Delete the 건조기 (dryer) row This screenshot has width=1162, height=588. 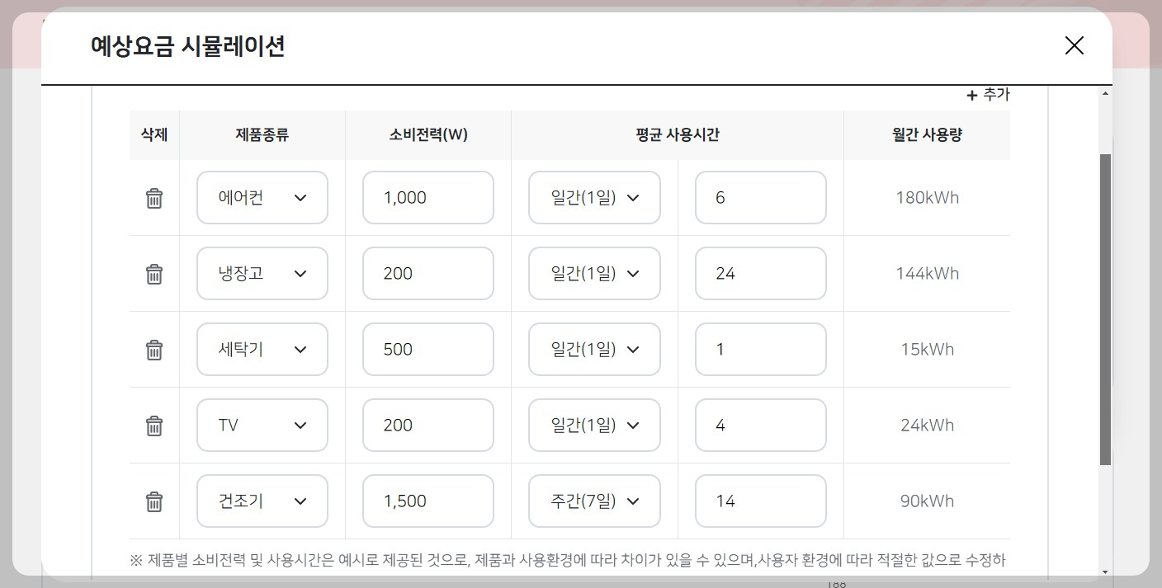tap(154, 501)
